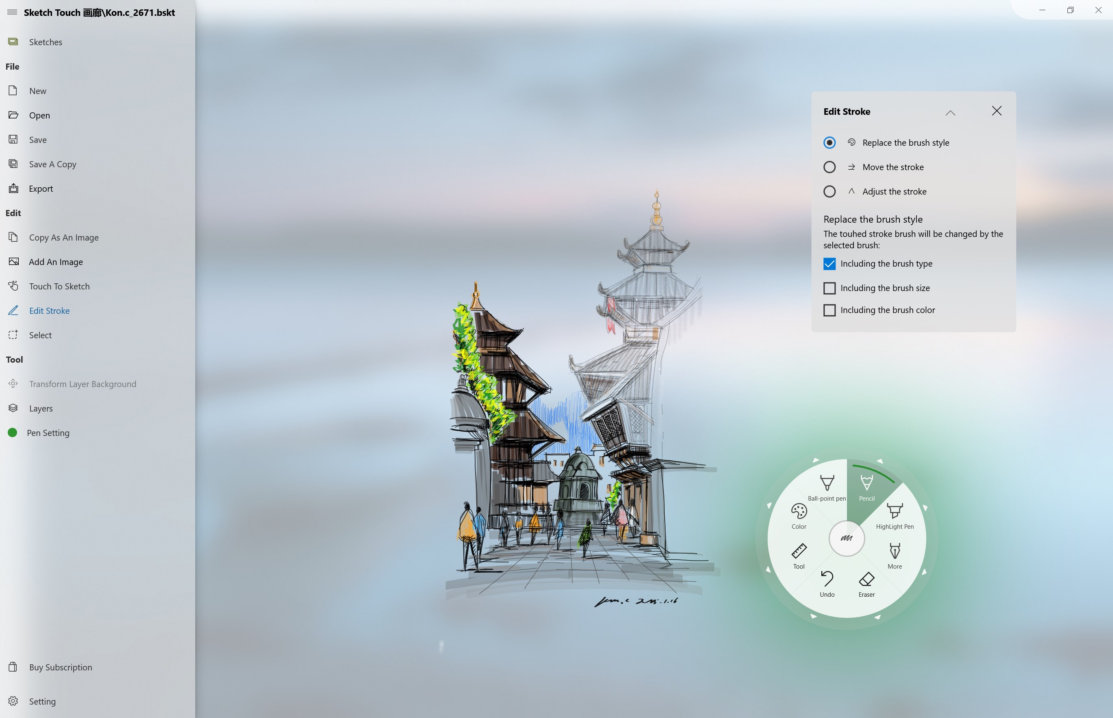
Task: Enable Including the brush size checkbox
Action: click(x=829, y=288)
